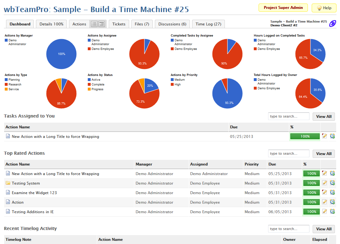Start timer icon in Tasks Assigned to You row

[x=332, y=136]
